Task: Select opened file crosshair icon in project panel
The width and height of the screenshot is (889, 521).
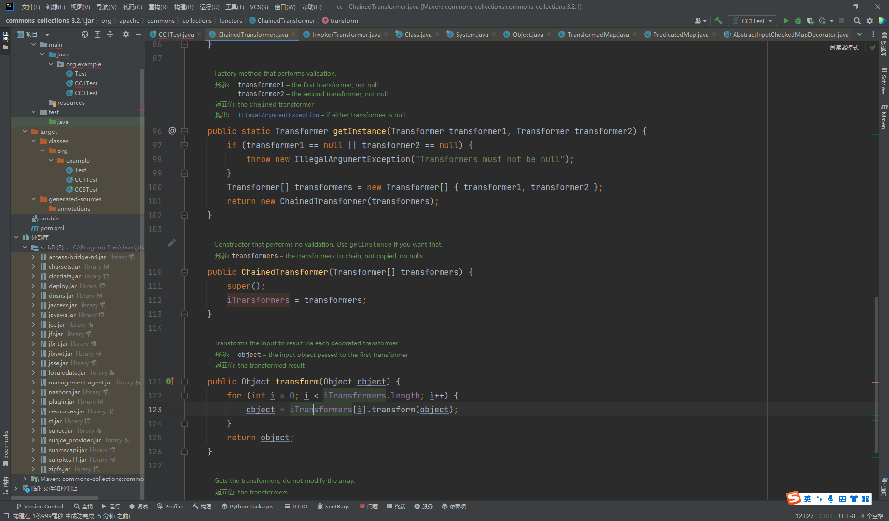Action: click(x=85, y=34)
